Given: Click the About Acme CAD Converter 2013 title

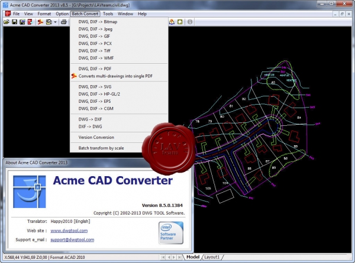Looking at the screenshot, I should point(37,163).
